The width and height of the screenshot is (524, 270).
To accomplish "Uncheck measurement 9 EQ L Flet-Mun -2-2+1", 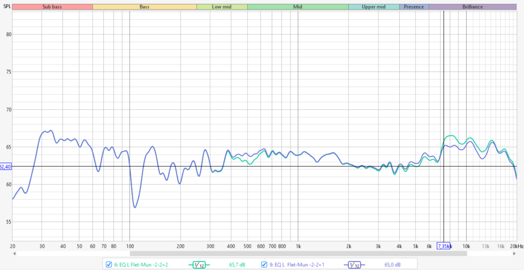I will [x=264, y=265].
